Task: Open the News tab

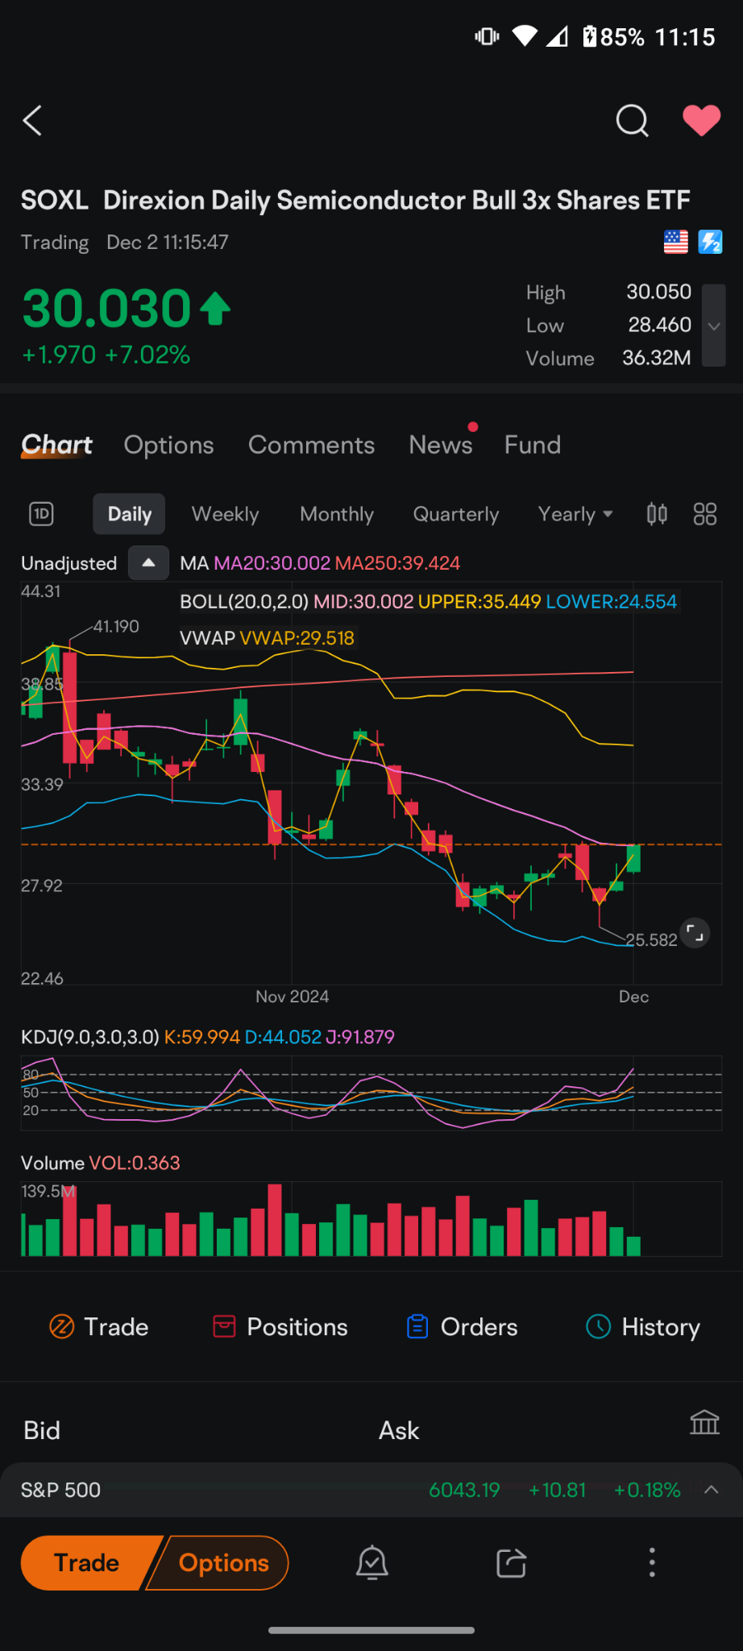Action: [x=441, y=445]
